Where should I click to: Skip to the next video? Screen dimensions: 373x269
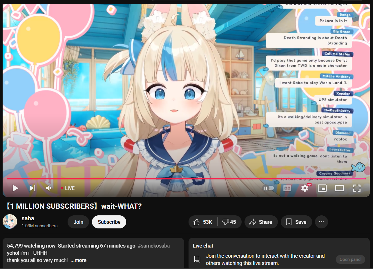coord(32,188)
